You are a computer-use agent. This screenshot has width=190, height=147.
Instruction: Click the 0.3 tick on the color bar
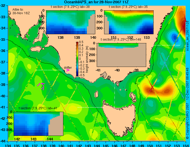(81, 49)
